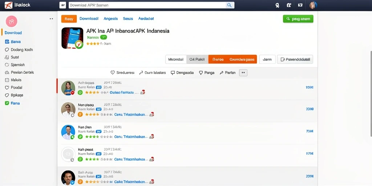Click orange circle icon in Man otsda row
This screenshot has width=372, height=186.
tap(80, 114)
